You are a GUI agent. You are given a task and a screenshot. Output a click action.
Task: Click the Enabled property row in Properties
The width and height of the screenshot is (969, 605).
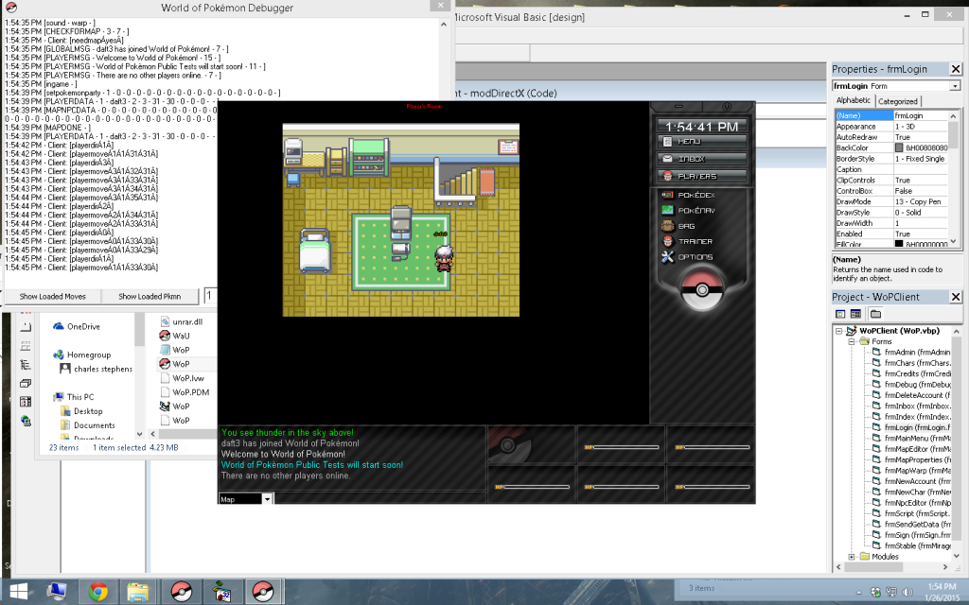(x=890, y=234)
